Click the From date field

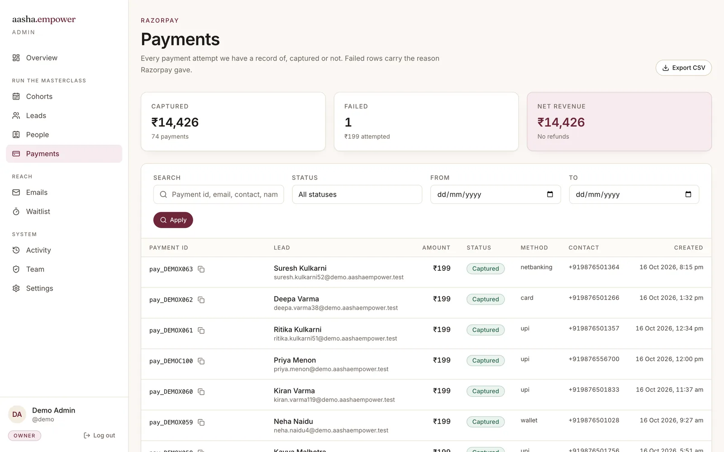(495, 194)
